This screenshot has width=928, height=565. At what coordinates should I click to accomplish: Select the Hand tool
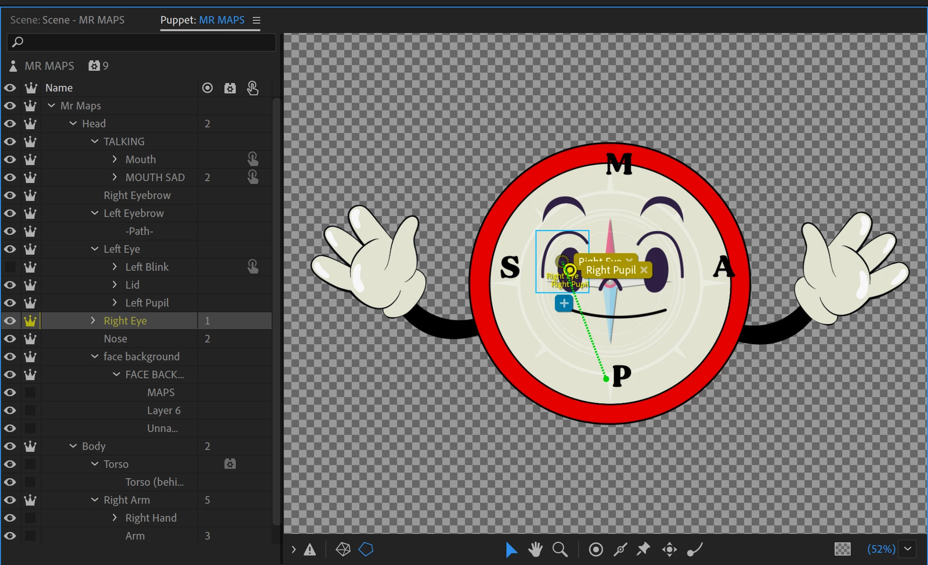[x=535, y=549]
